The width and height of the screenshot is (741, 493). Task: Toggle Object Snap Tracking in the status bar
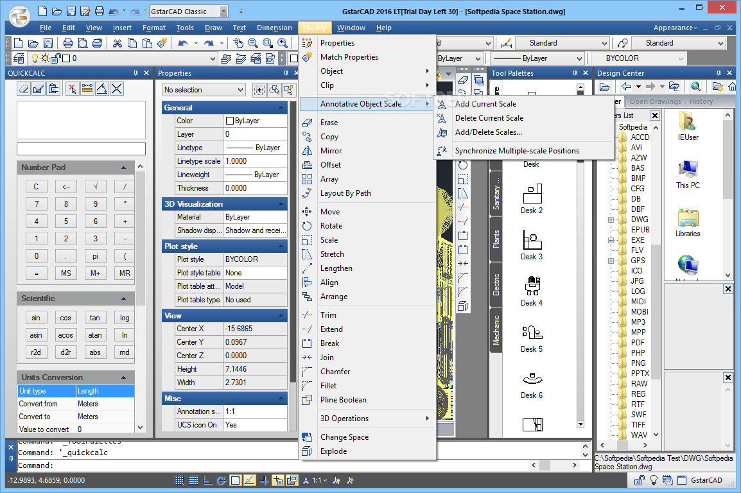pyautogui.click(x=250, y=480)
